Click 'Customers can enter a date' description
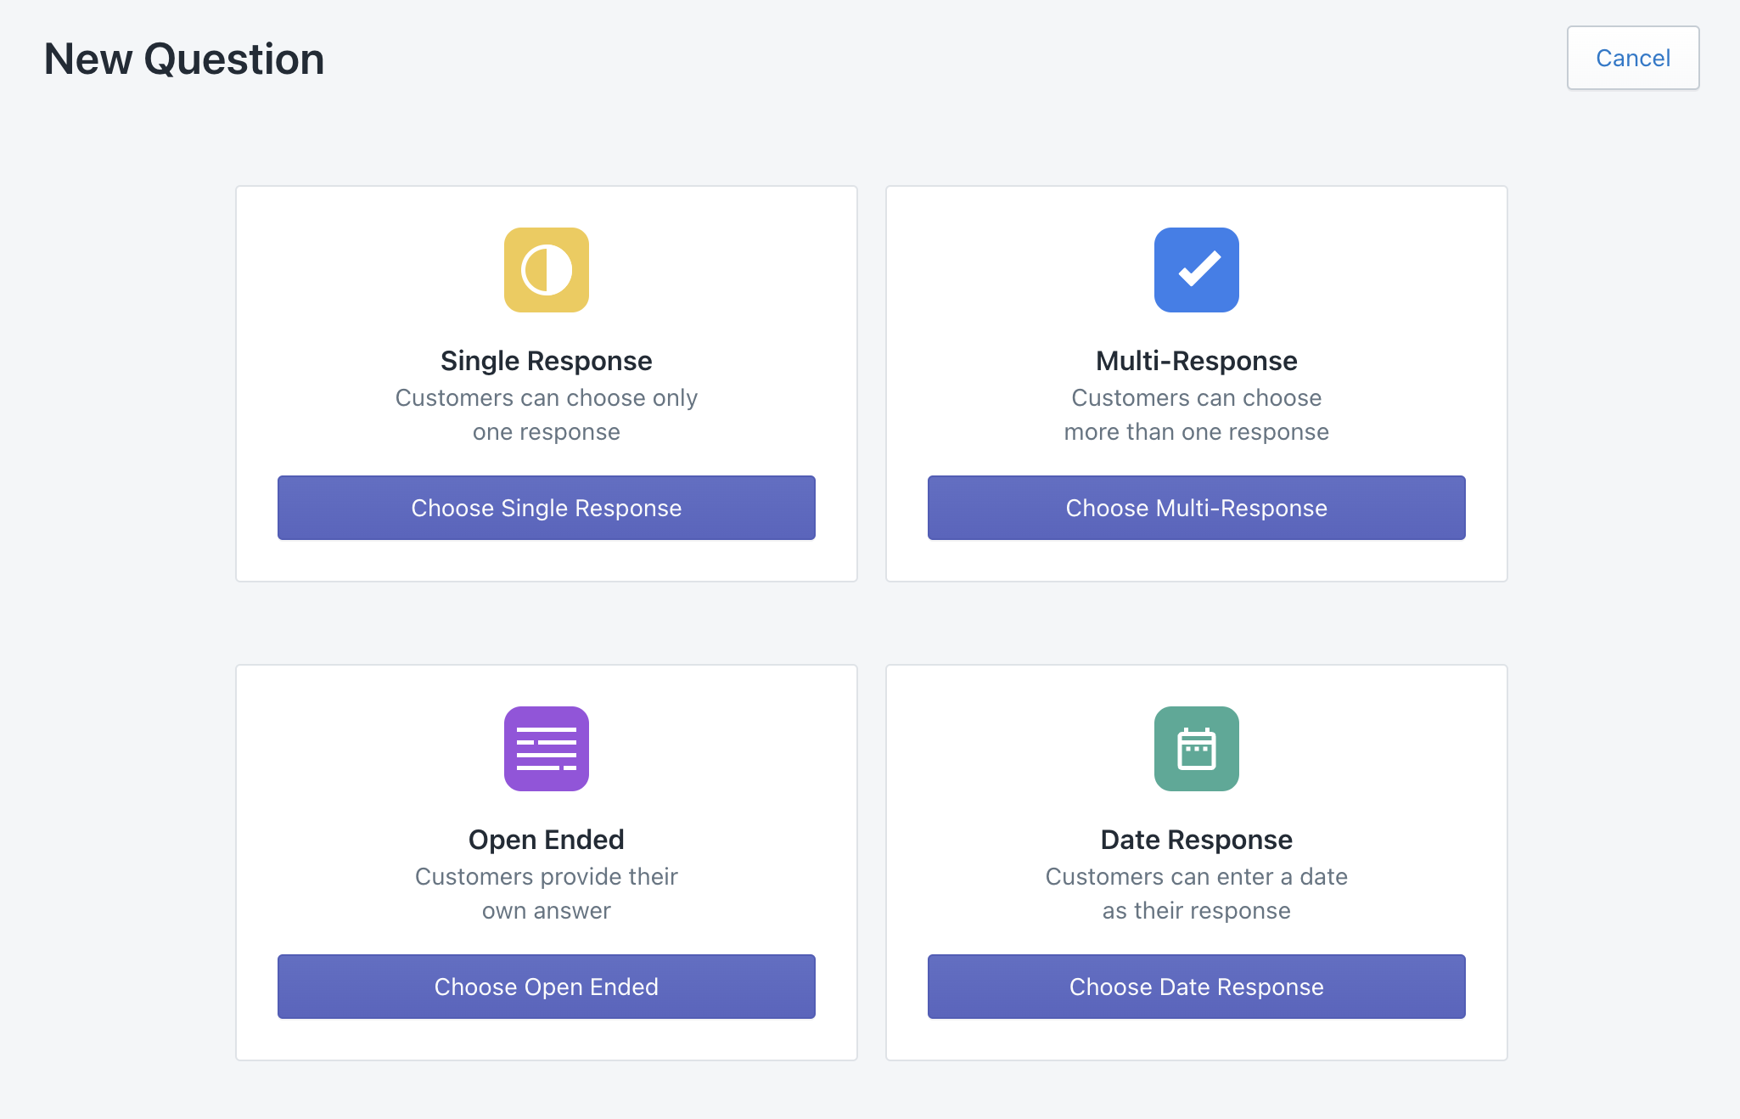This screenshot has height=1119, width=1740. [x=1196, y=877]
